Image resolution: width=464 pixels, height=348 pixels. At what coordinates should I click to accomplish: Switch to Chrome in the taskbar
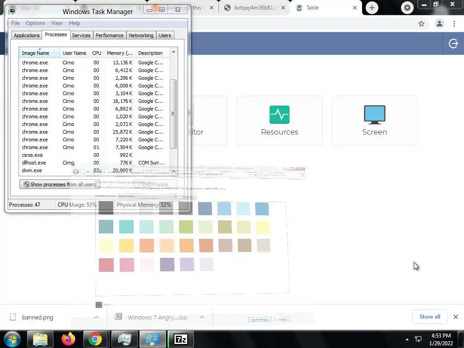coord(95,339)
